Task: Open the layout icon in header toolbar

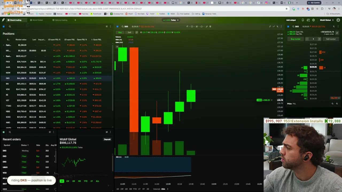Action: tap(308, 20)
